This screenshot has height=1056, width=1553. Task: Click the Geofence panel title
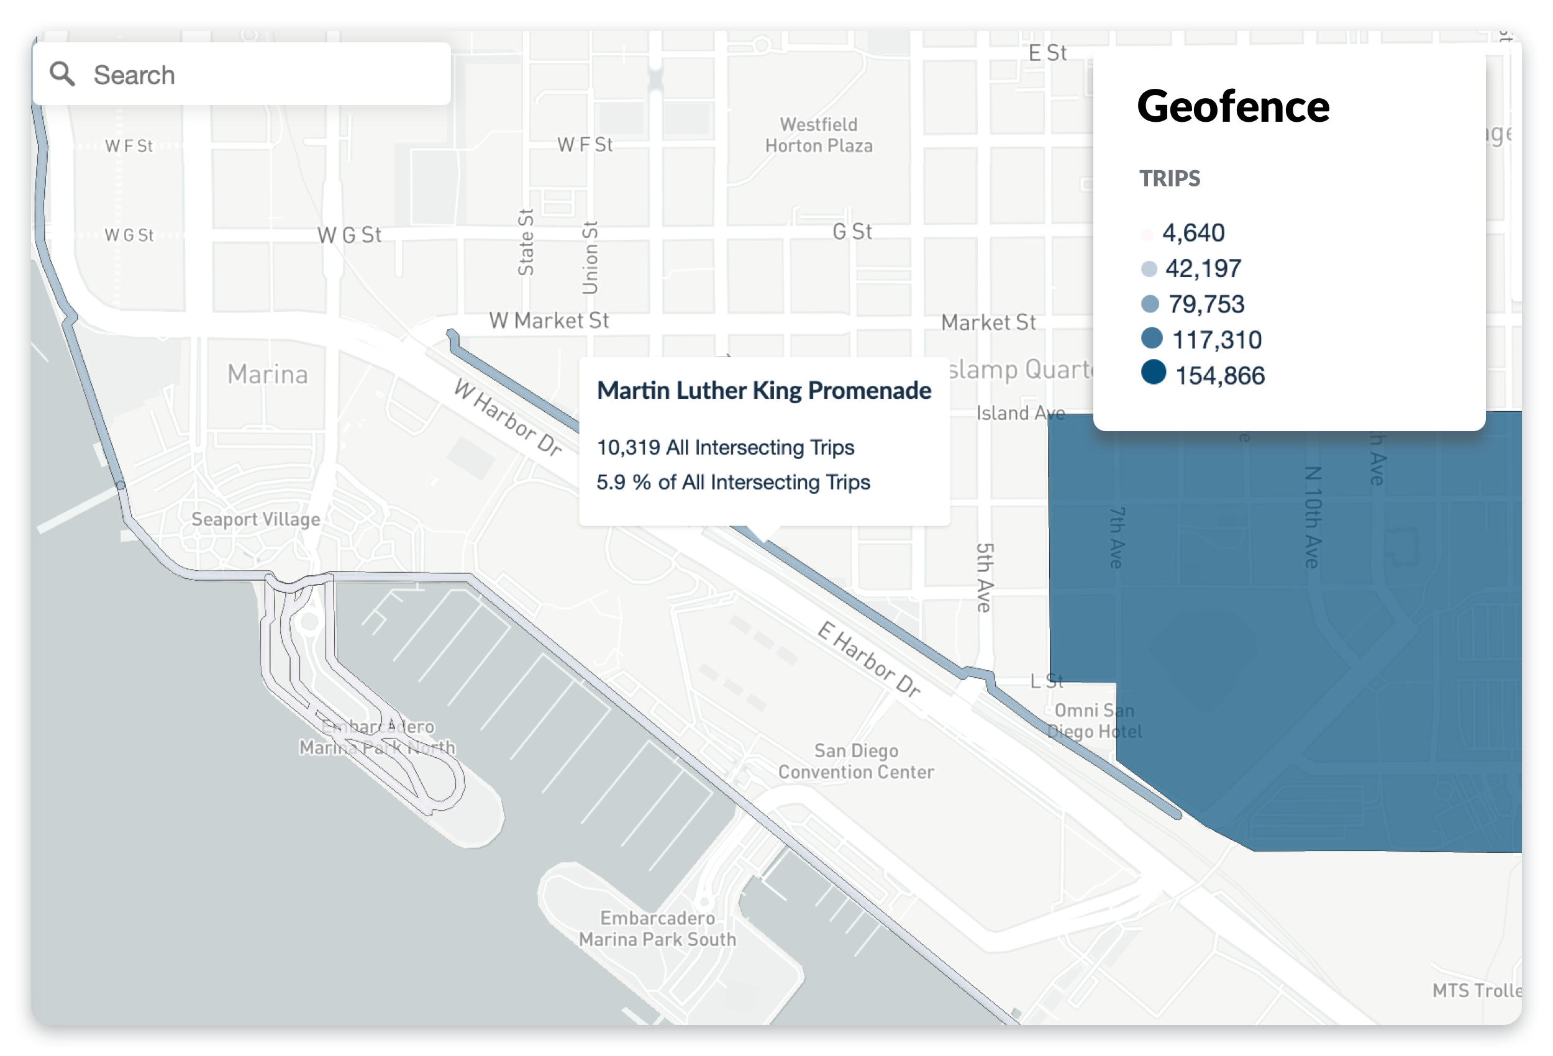pyautogui.click(x=1233, y=107)
